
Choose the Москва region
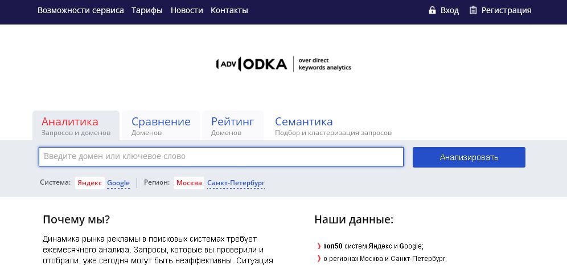(x=189, y=183)
